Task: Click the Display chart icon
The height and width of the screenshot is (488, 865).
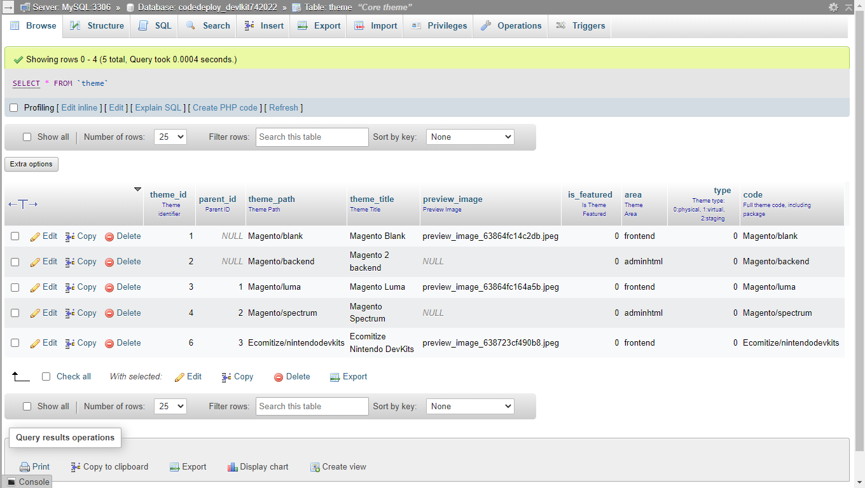Action: 233,467
